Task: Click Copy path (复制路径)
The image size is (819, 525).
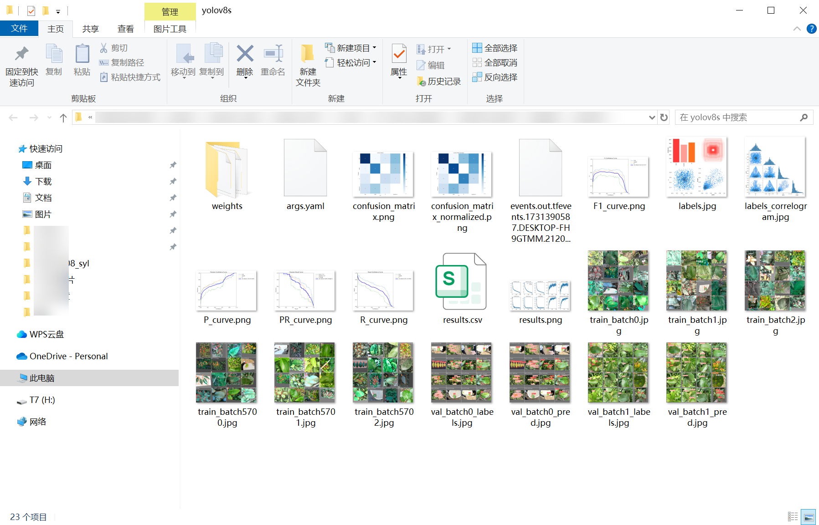Action: pyautogui.click(x=122, y=62)
